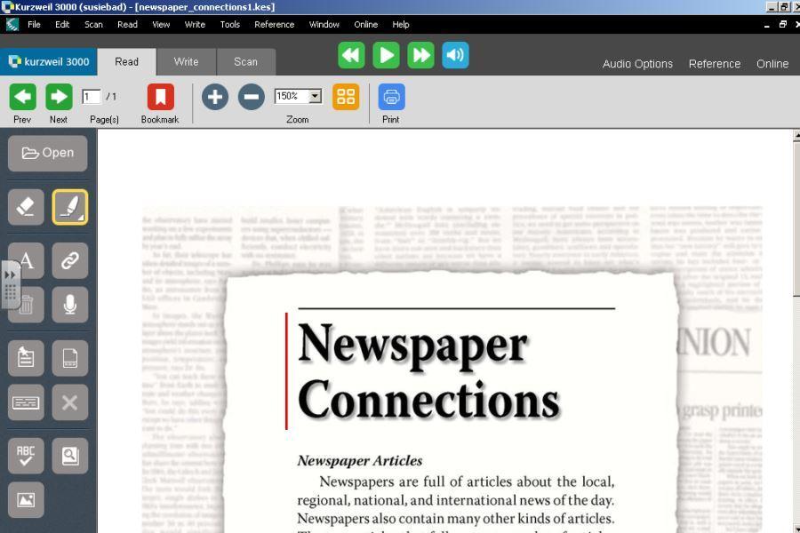Open the Audio Options dropdown

pyautogui.click(x=637, y=64)
